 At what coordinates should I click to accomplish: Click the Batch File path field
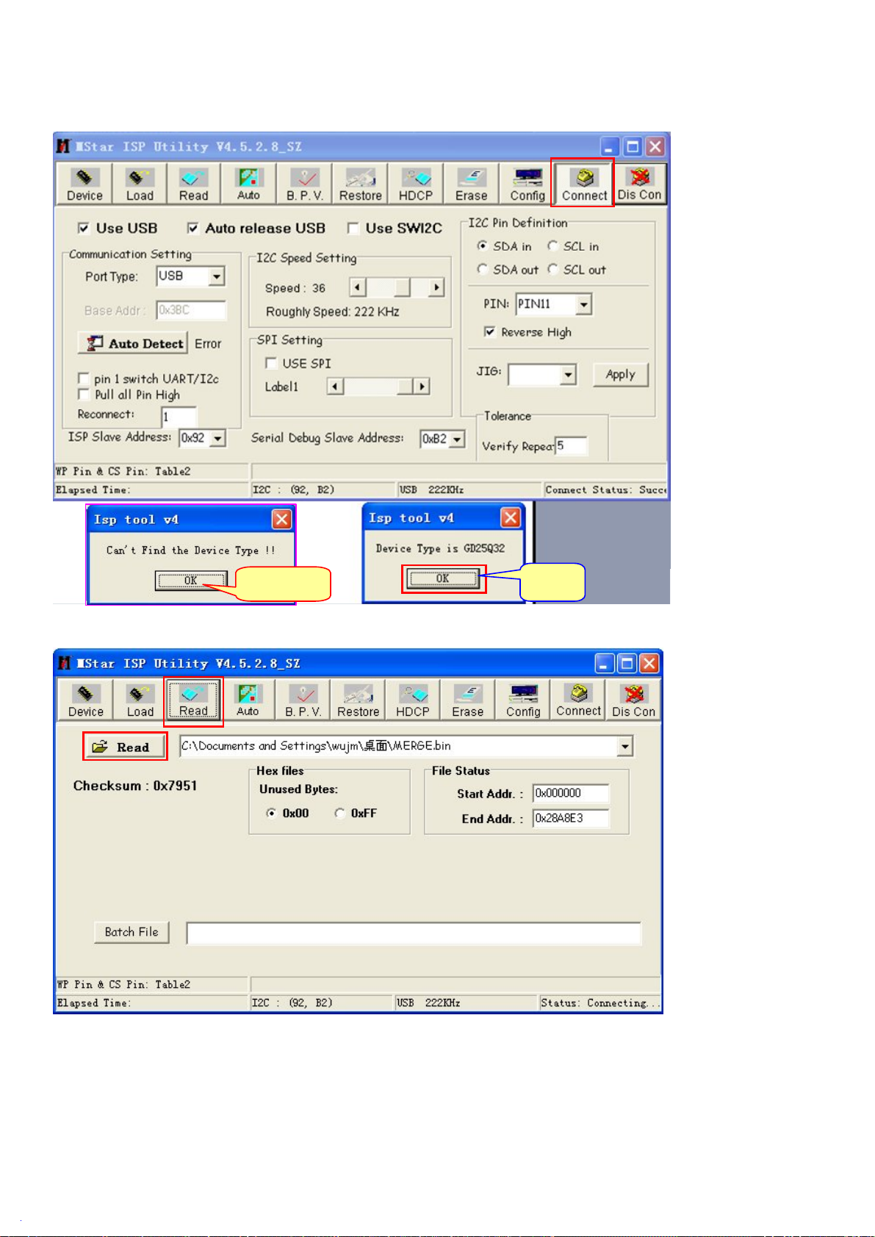pyautogui.click(x=414, y=933)
